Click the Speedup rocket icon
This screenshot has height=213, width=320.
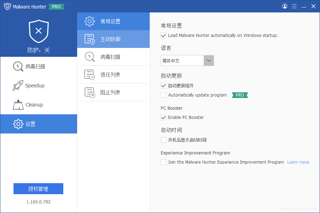tap(18, 86)
